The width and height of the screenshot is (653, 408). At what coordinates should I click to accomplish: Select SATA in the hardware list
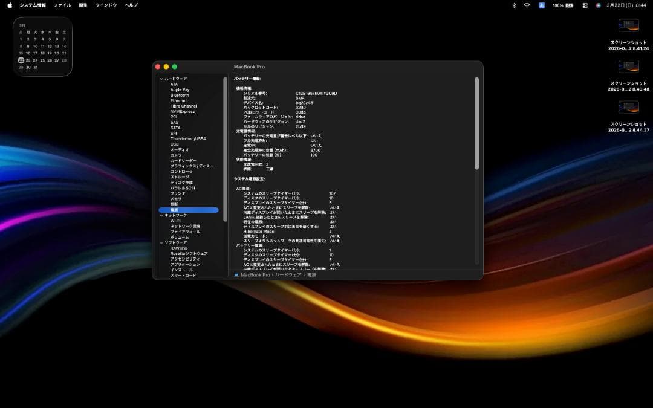tap(175, 128)
